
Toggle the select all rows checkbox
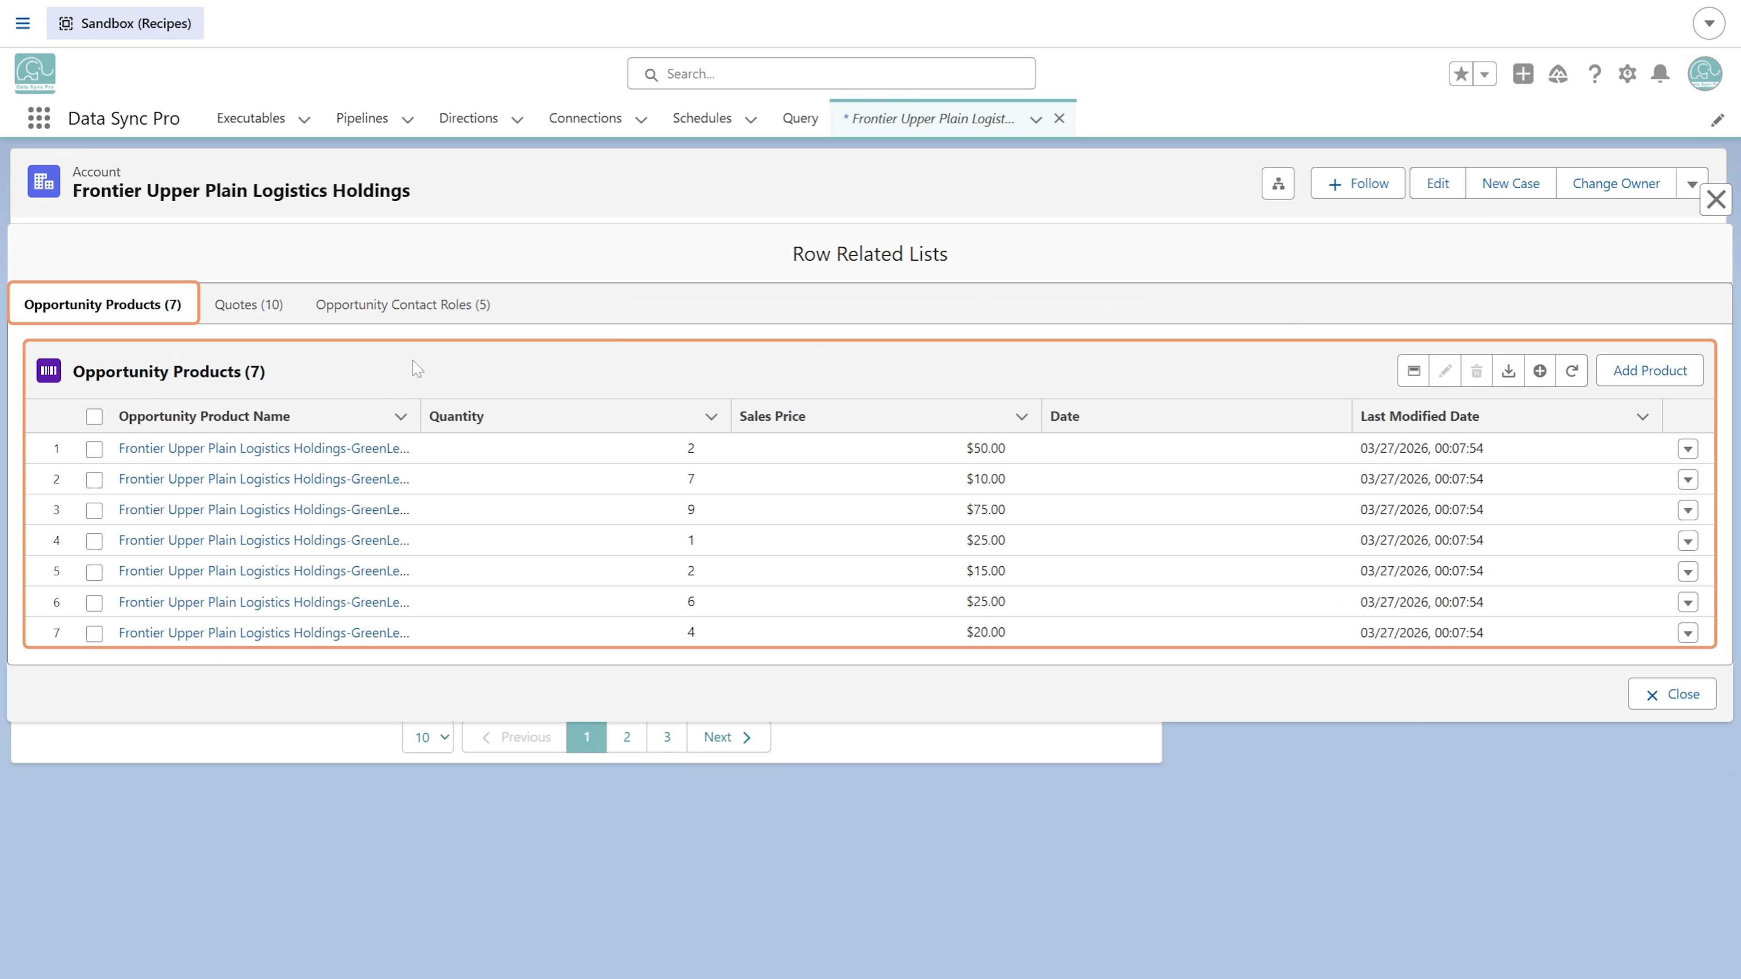pos(95,416)
